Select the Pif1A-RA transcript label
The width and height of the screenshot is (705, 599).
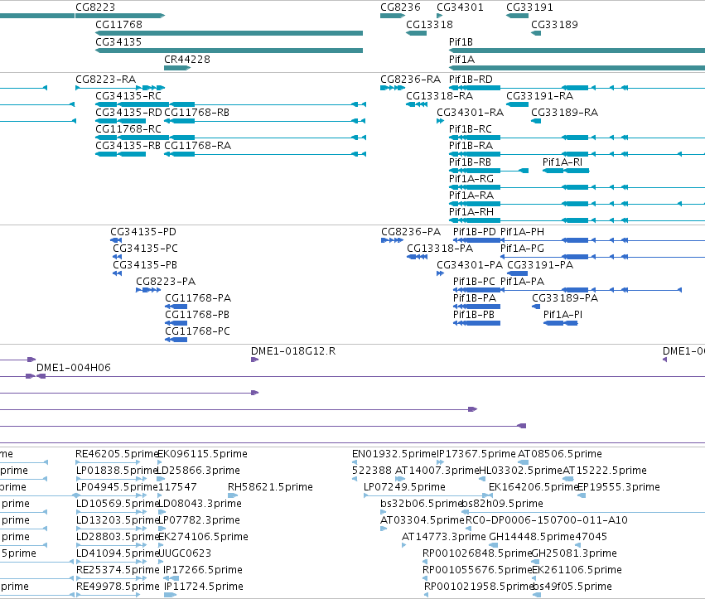click(x=471, y=196)
